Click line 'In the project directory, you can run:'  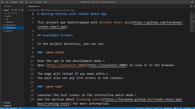pos(71,44)
